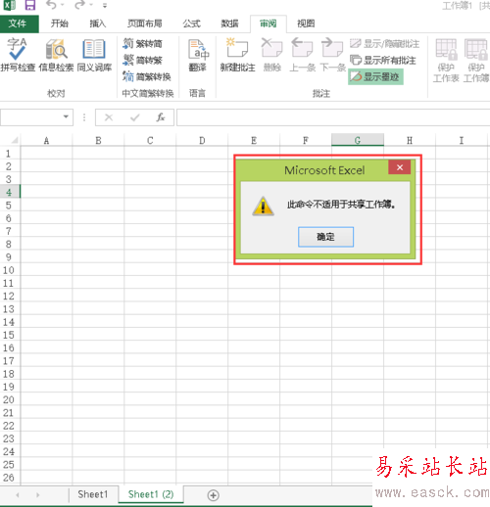Close the Microsoft Excel dialog
Screen dimensions: 490x507
click(400, 167)
